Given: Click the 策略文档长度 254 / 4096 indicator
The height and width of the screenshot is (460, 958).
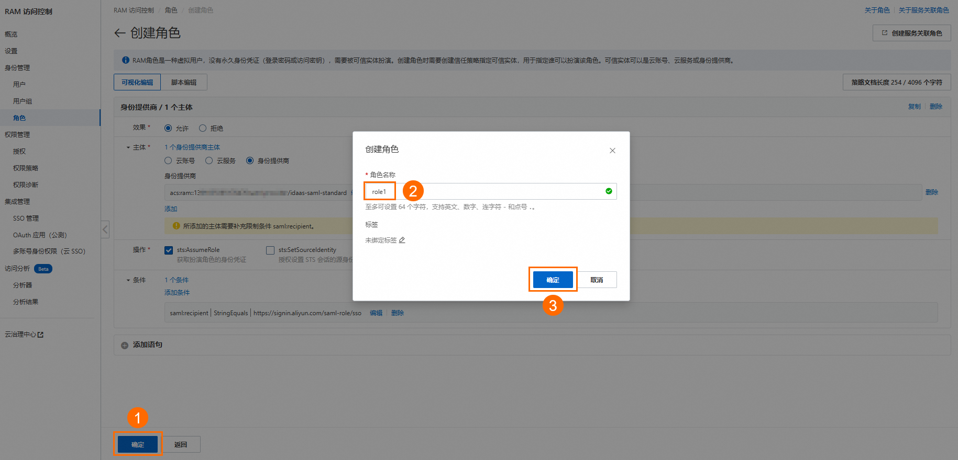Looking at the screenshot, I should (897, 82).
